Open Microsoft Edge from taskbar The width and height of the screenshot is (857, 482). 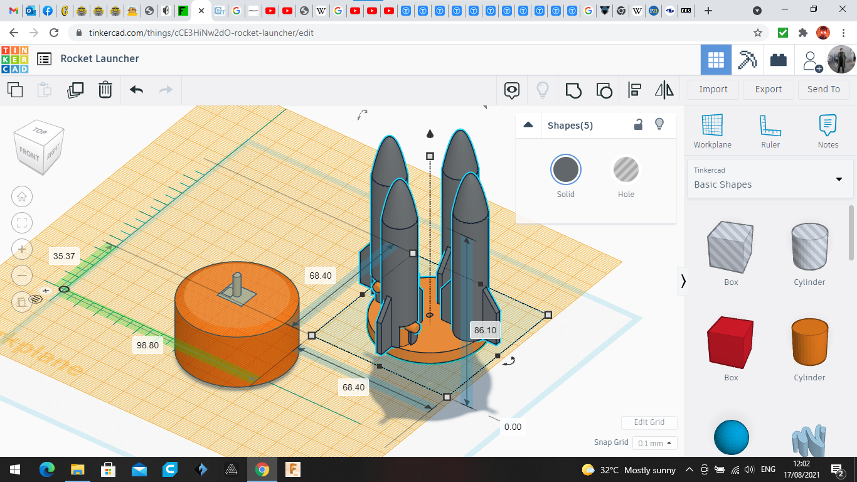coord(47,469)
